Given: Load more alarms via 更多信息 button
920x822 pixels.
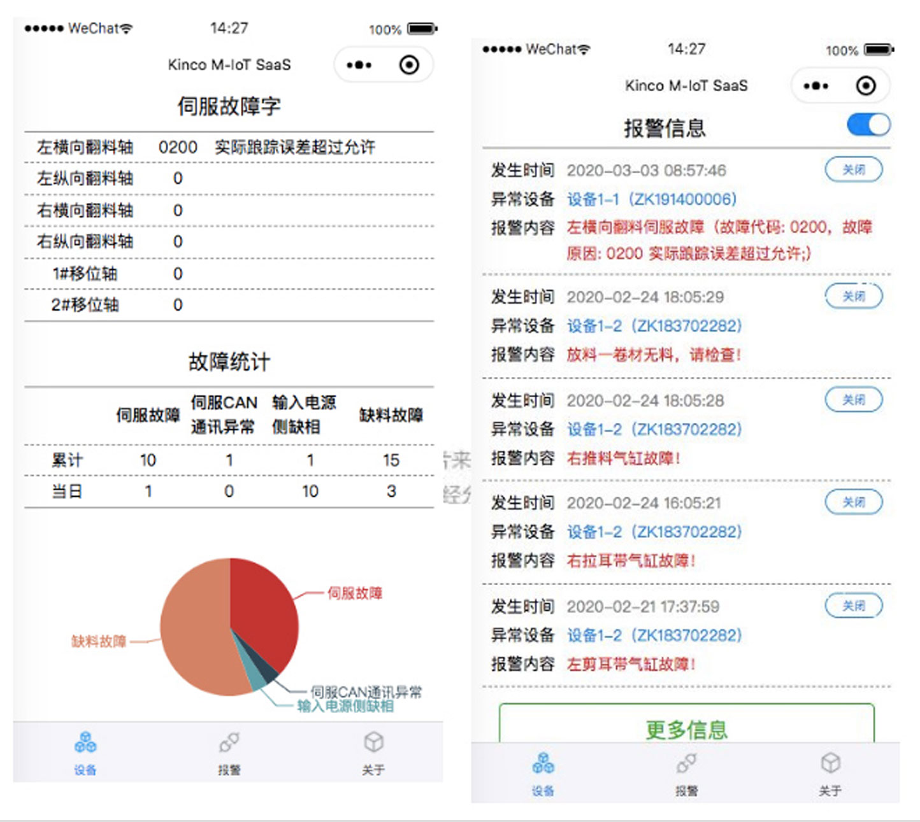Looking at the screenshot, I should 686,728.
